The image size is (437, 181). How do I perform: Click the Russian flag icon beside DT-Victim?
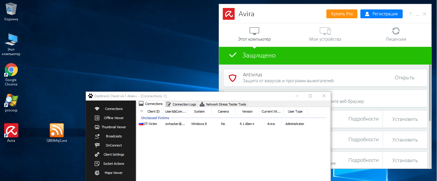[x=141, y=124]
